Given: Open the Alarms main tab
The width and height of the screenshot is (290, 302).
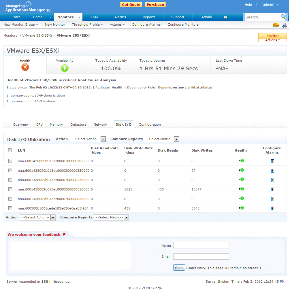Looking at the screenshot, I should (x=120, y=17).
